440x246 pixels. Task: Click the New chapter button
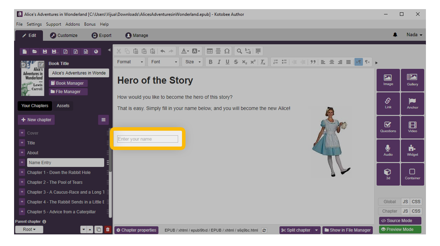click(36, 120)
